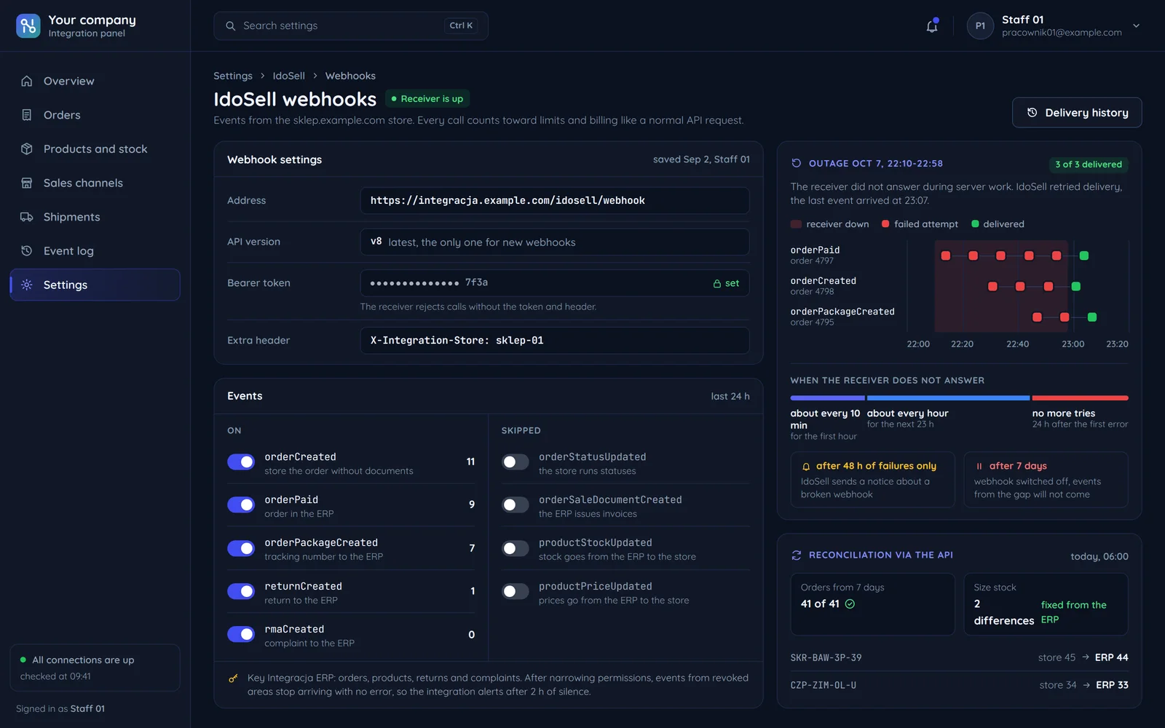The height and width of the screenshot is (728, 1165).
Task: Click the key icon in the Events footer
Action: (x=233, y=678)
